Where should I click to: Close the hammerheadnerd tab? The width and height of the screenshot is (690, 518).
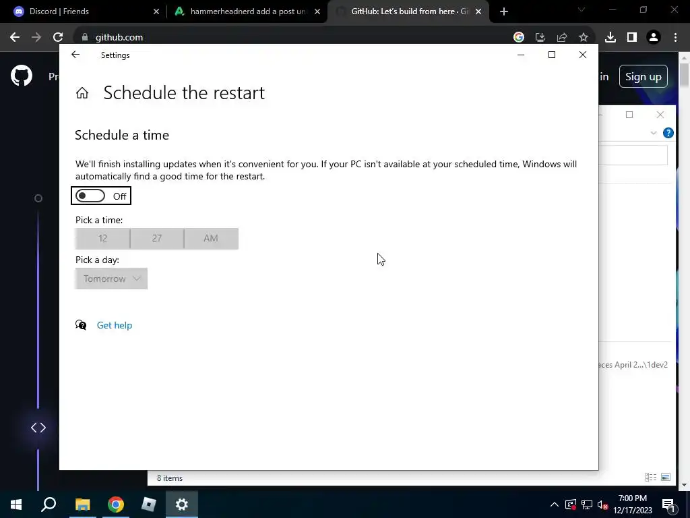coord(317,11)
